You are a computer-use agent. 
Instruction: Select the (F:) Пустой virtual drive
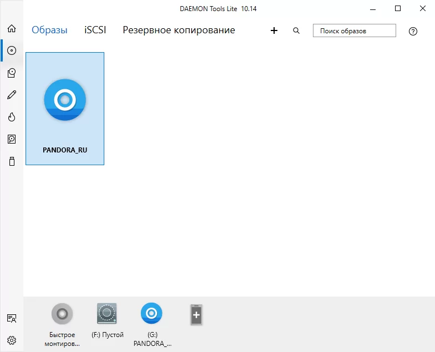pyautogui.click(x=108, y=320)
